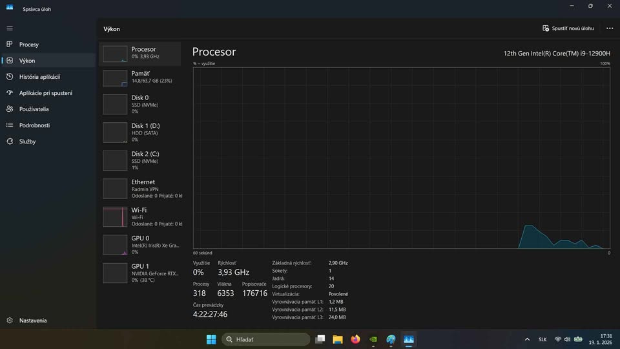
Task: Open História aplikácií page
Action: [x=48, y=77]
